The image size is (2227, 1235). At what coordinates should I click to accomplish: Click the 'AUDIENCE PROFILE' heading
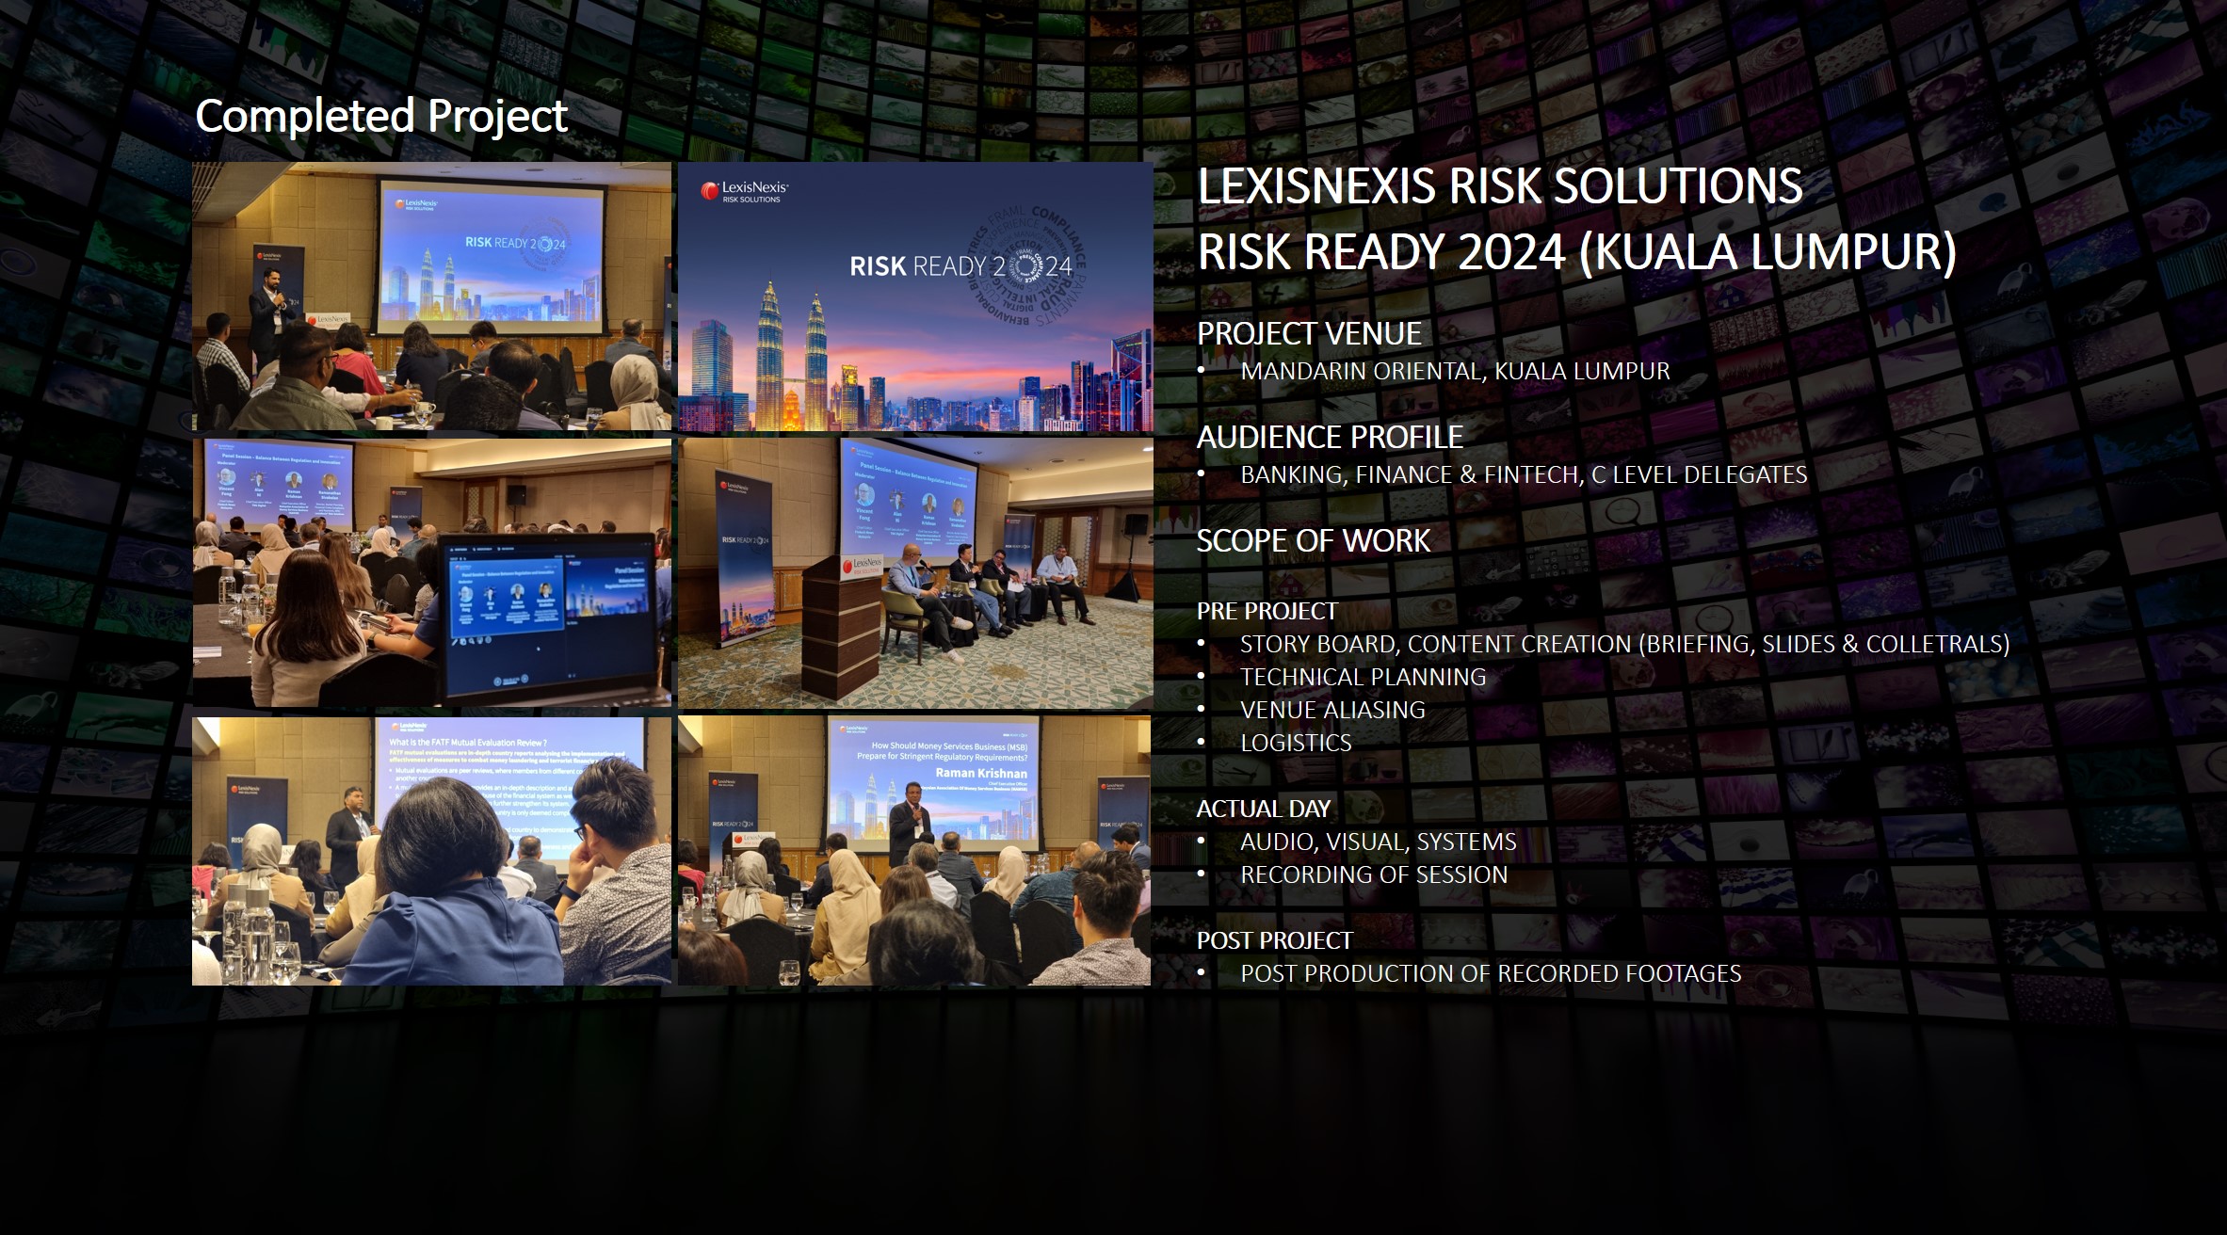click(1330, 437)
